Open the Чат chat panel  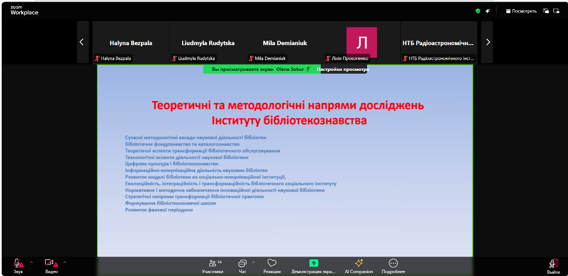pyautogui.click(x=242, y=266)
